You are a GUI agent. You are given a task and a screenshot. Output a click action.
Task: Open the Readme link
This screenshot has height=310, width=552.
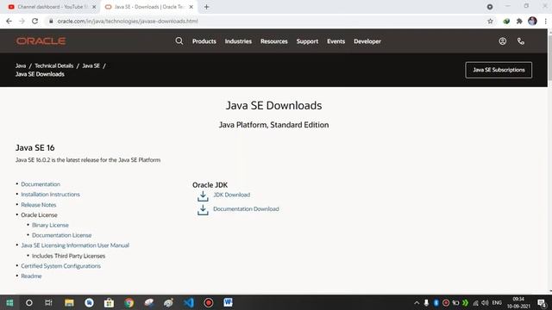click(31, 276)
